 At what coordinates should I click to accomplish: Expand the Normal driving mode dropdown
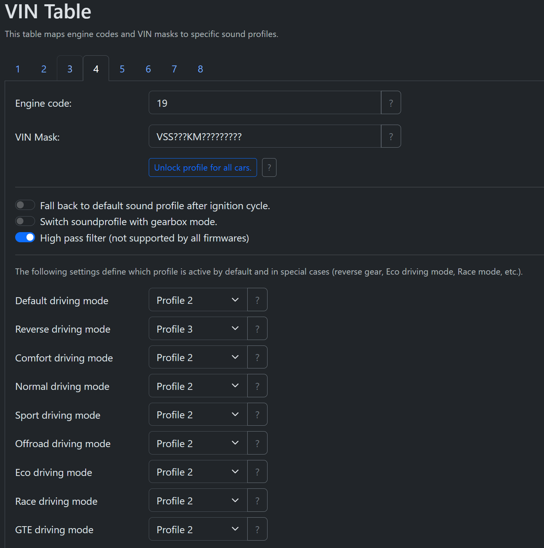pyautogui.click(x=198, y=386)
